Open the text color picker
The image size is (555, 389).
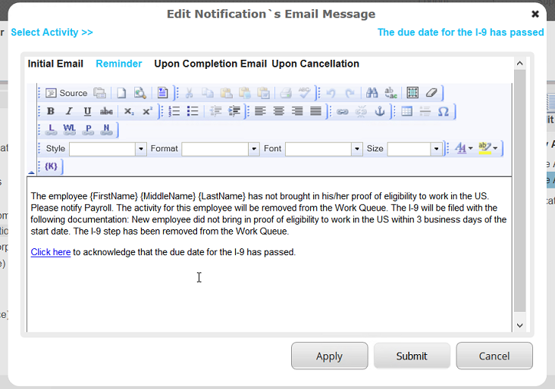point(464,148)
